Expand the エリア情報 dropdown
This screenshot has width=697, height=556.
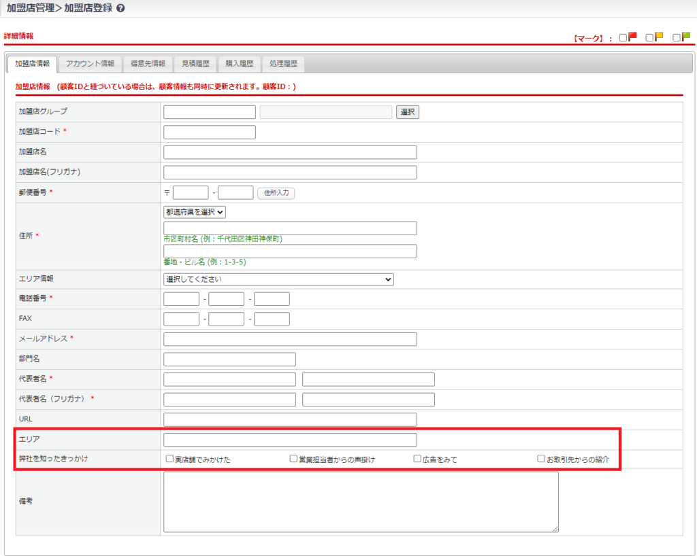click(278, 279)
